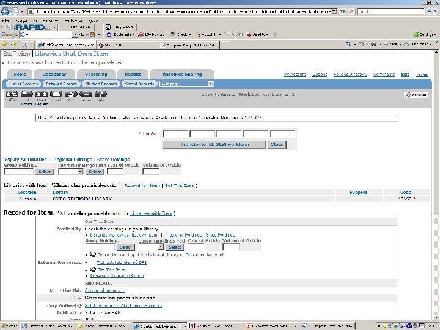440x330 pixels.
Task: Open the List of Records sub-tab
Action: coord(24,84)
